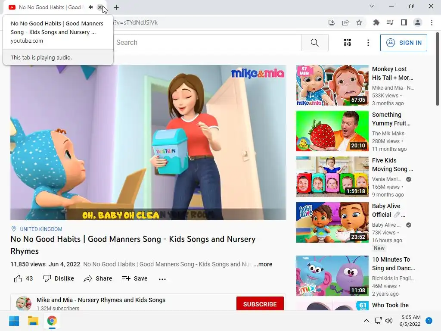This screenshot has width=441, height=331.
Task: Open 10 Minutes To Sing thumbnail
Action: 332,276
